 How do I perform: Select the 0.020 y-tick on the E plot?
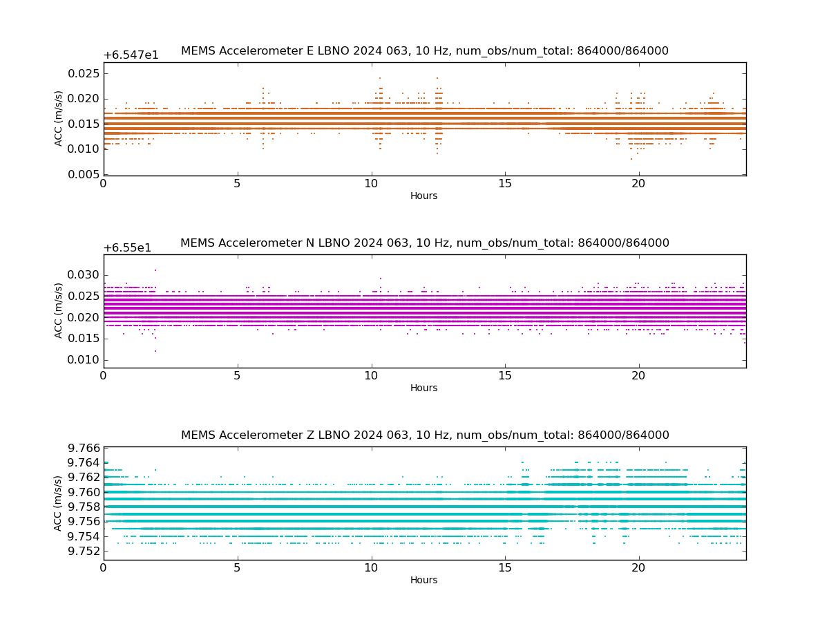click(83, 99)
